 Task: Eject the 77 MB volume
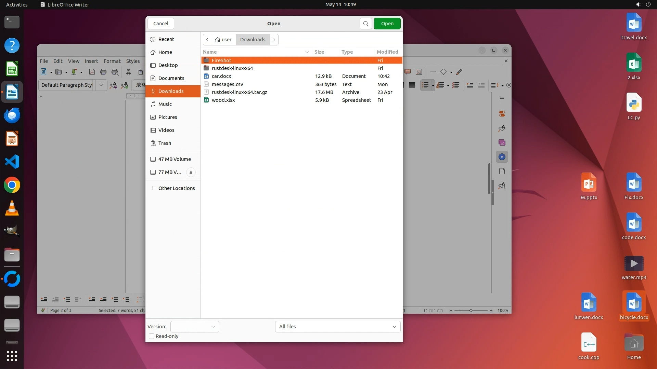(191, 172)
